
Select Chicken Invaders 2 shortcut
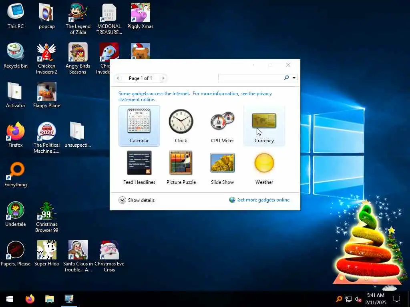pos(46,58)
